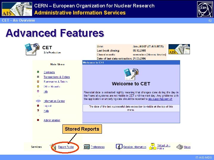Image resolution: width=214 pixels, height=160 pixels.
Task: Click 'Date of last data extraction' value 21.03.2006
Action: pyautogui.click(x=139, y=59)
